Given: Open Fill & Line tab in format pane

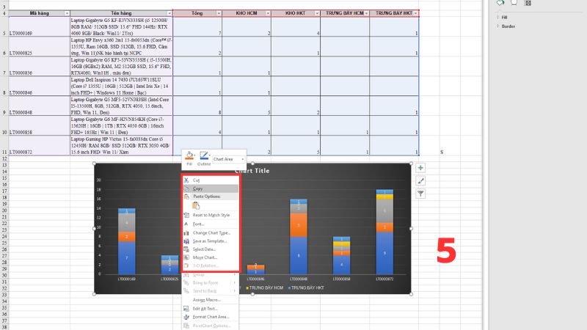Looking at the screenshot, I should [x=500, y=3].
